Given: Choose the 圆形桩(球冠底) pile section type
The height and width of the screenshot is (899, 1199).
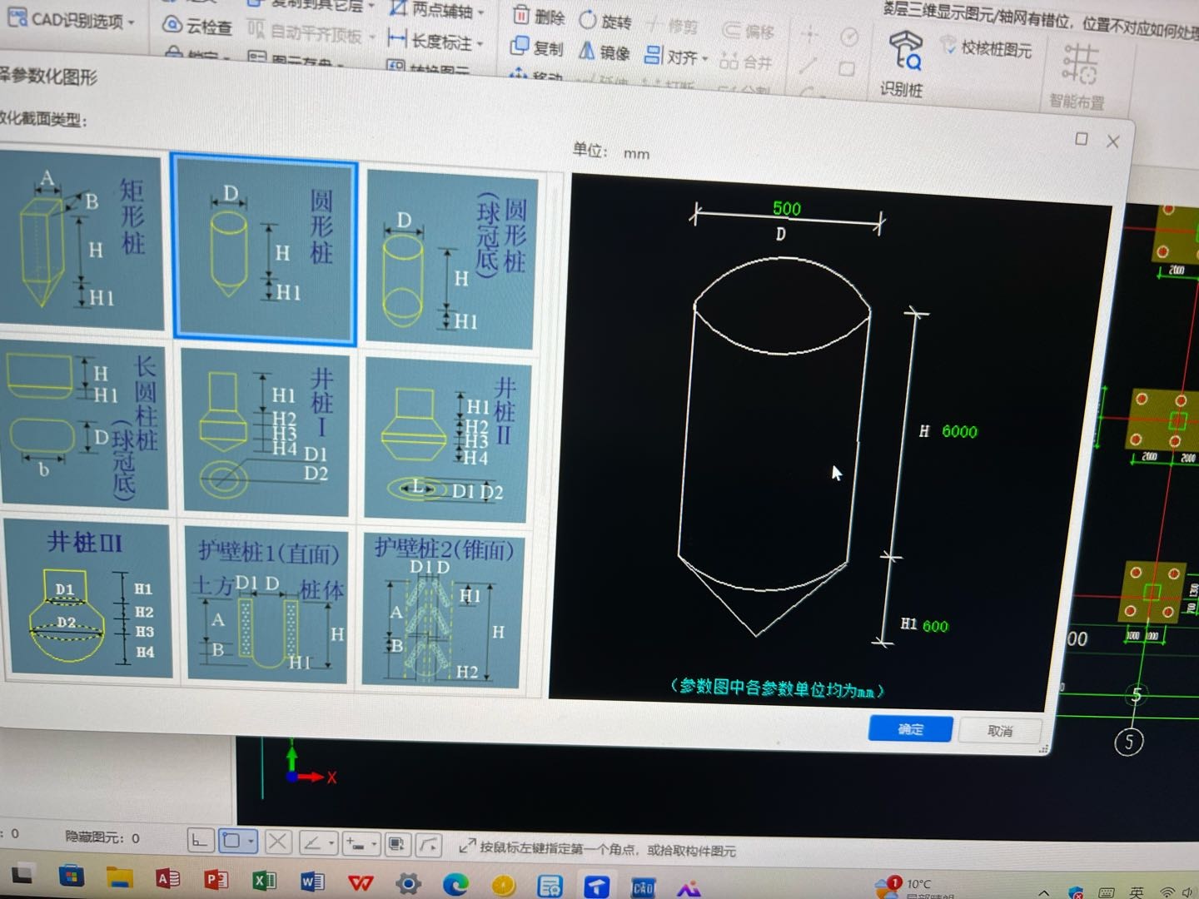Looking at the screenshot, I should click(450, 260).
